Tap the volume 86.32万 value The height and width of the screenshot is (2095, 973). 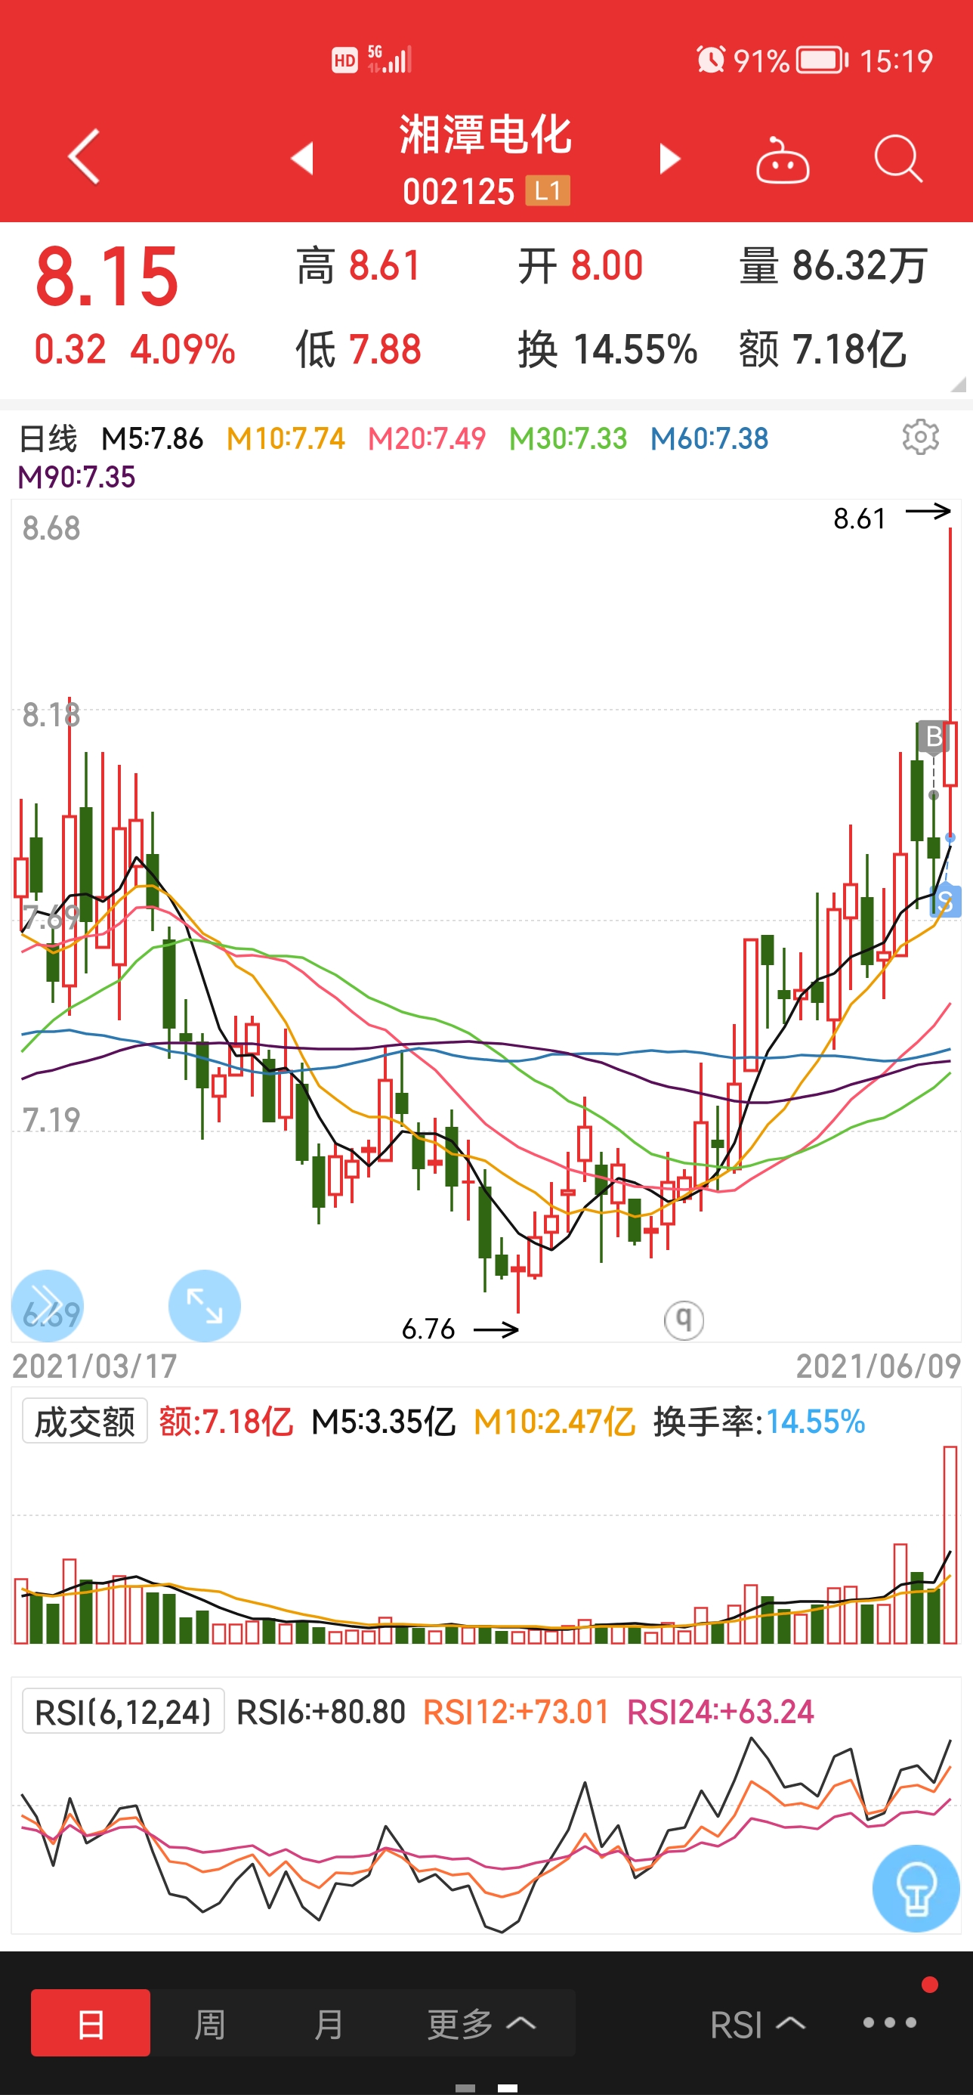tap(859, 266)
